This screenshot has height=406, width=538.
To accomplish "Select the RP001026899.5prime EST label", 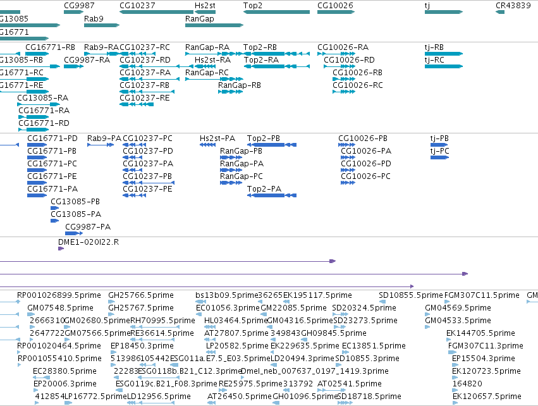I will point(59,295).
